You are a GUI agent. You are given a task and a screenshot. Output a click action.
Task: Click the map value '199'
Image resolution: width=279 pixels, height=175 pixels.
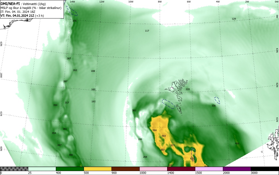click(140, 139)
